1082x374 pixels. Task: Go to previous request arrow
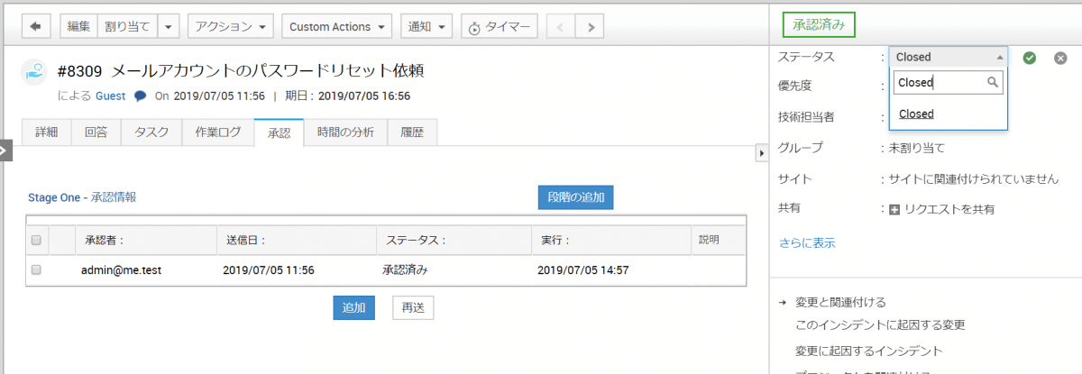[561, 27]
